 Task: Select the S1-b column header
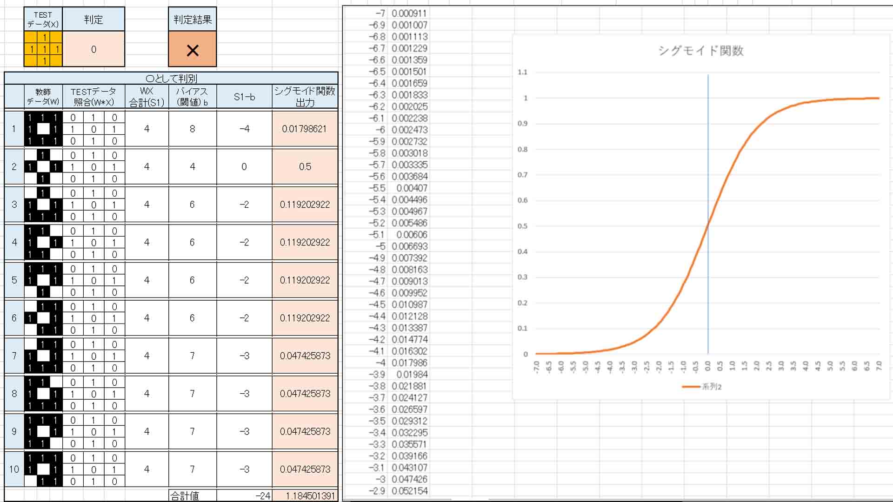(x=244, y=97)
